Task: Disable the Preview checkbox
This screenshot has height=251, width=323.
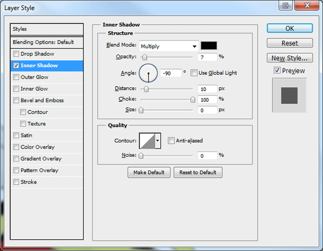Action: (277, 71)
